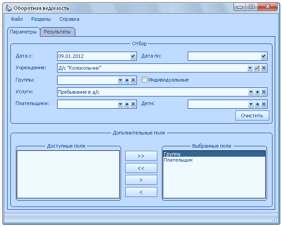Click the Очистить button
The width and height of the screenshot is (282, 226).
[x=252, y=115]
